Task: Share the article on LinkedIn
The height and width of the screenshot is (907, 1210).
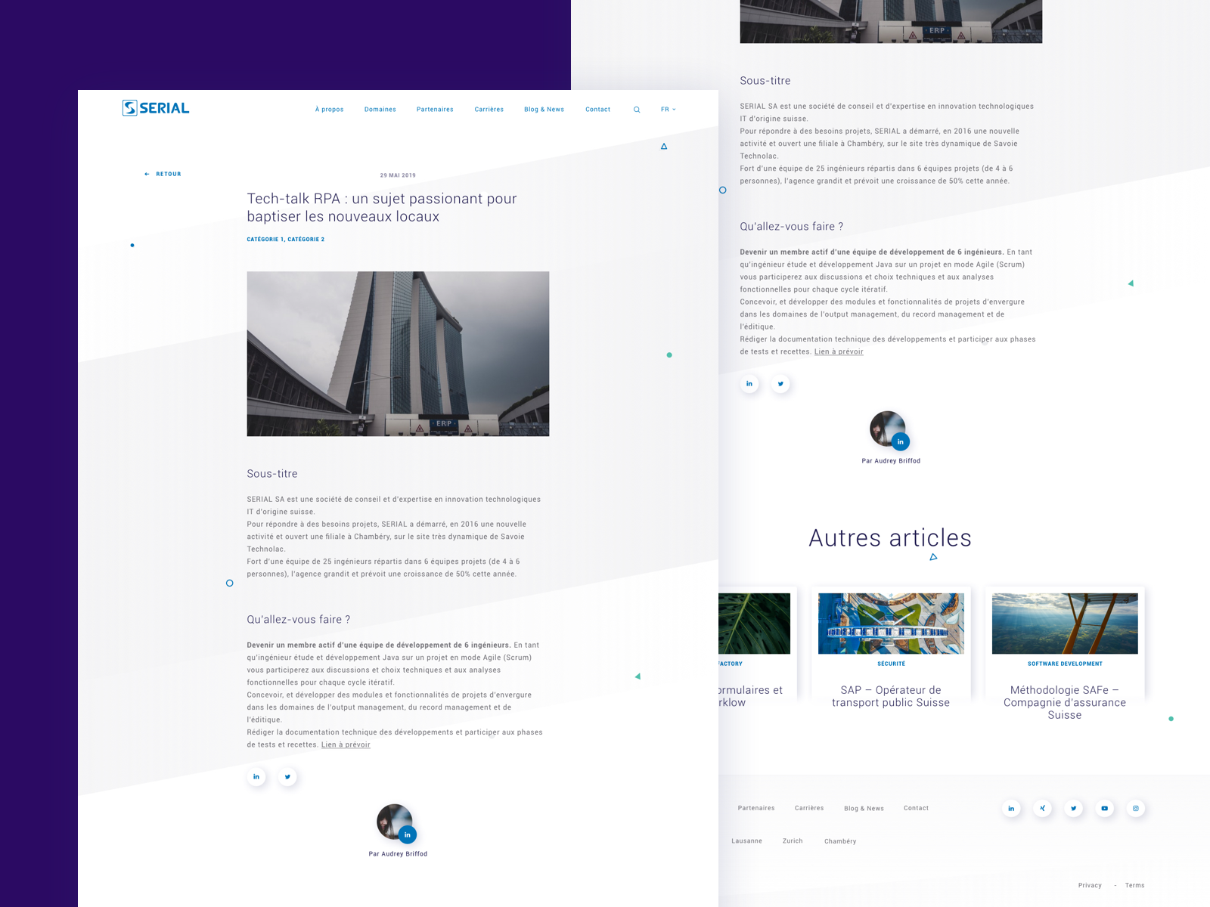Action: [256, 776]
